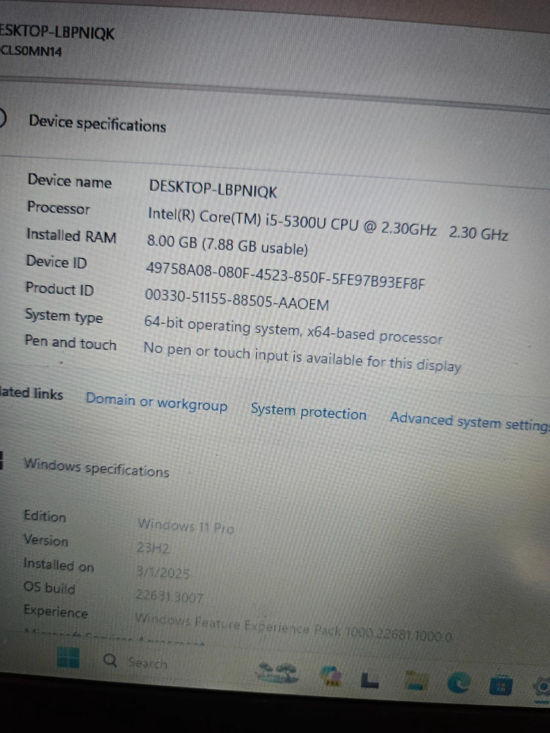Open the System protection link
The image size is (550, 733).
(x=308, y=412)
